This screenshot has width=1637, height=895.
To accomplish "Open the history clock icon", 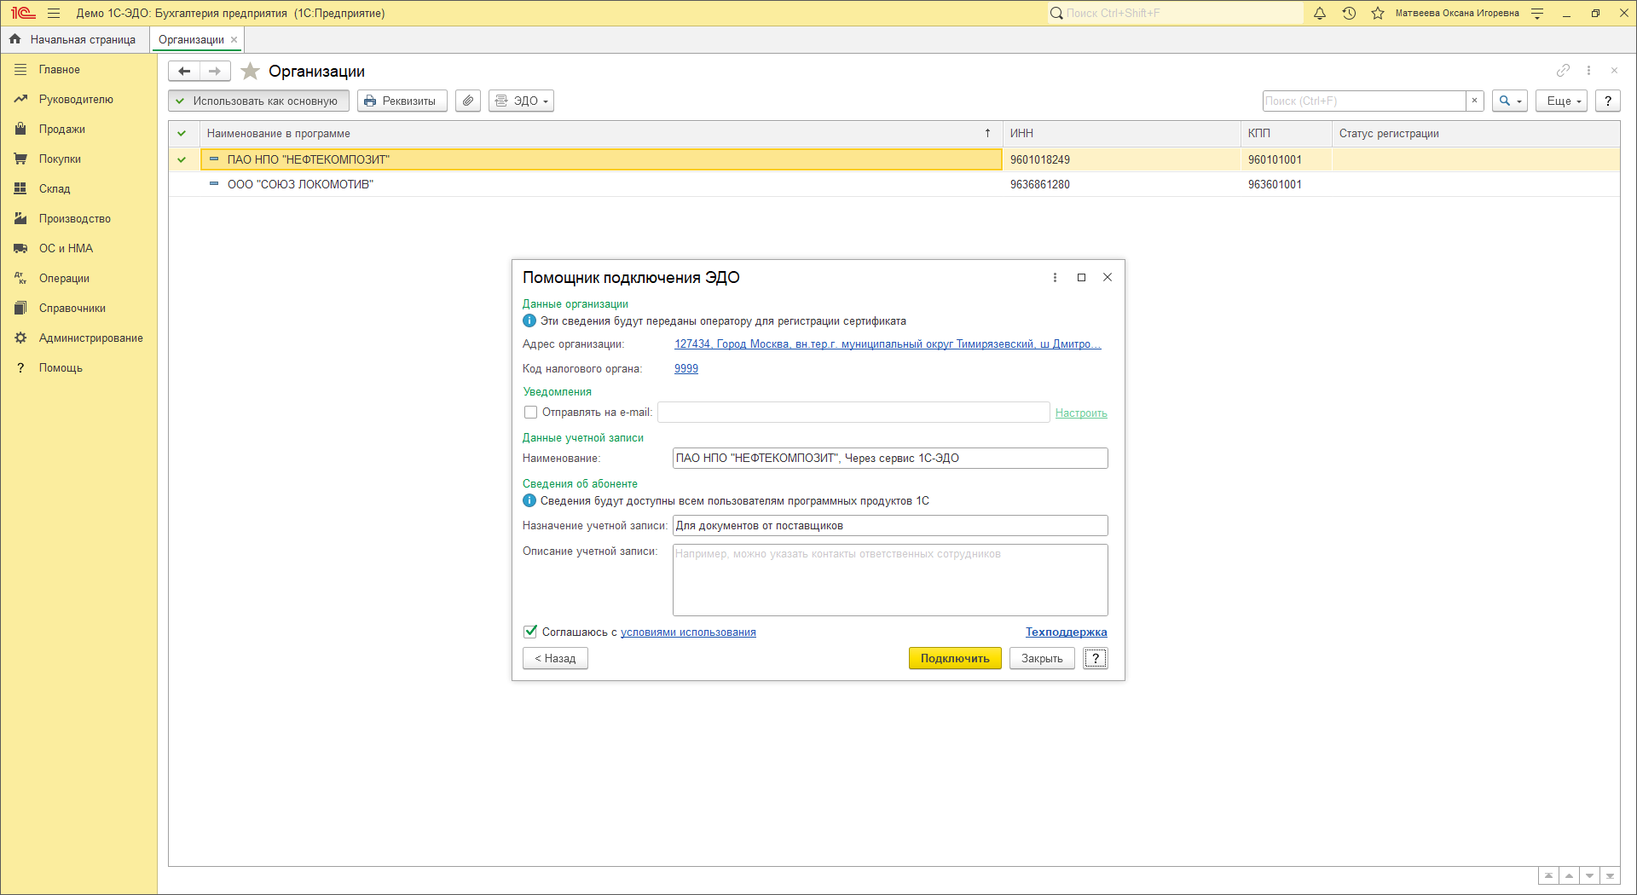I will click(x=1349, y=14).
